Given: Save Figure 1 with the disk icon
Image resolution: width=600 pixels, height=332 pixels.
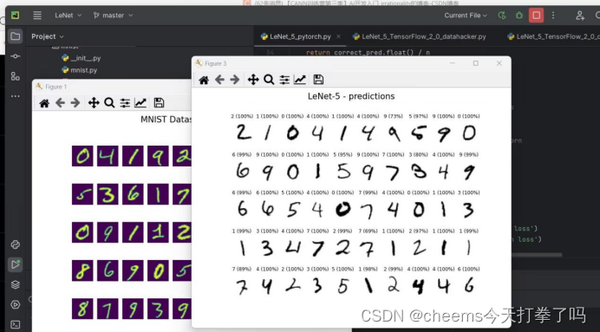Looking at the screenshot, I should click(x=159, y=103).
